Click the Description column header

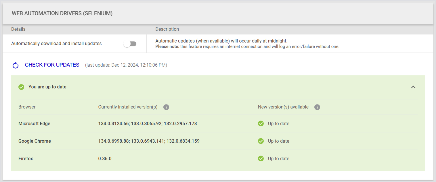[x=167, y=29]
